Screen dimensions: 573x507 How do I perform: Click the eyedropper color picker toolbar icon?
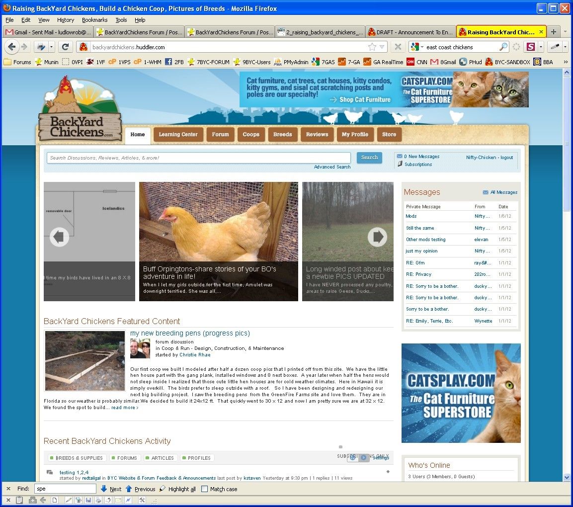coord(555,47)
